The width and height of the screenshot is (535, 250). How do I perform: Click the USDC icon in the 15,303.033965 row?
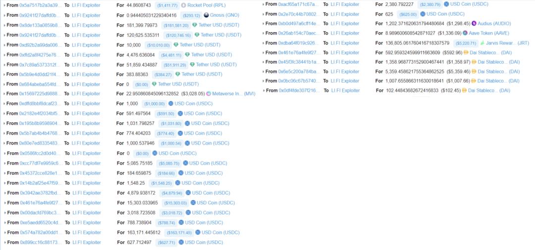(x=193, y=203)
